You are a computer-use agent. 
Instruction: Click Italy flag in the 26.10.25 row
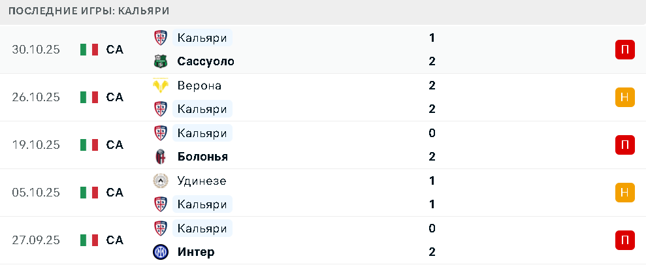89,97
